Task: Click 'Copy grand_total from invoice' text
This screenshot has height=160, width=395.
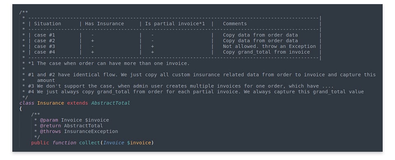Action: (266, 52)
